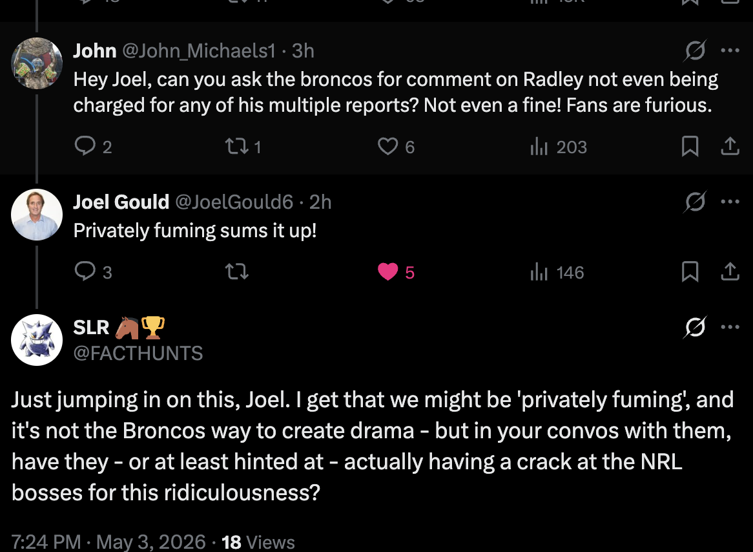Like John's tweet with 6 likes
753x552 pixels.
(x=396, y=146)
